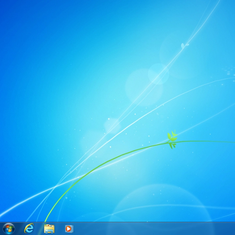
Task: Click the bright lens flare circle on desktop
Action: pos(158,74)
